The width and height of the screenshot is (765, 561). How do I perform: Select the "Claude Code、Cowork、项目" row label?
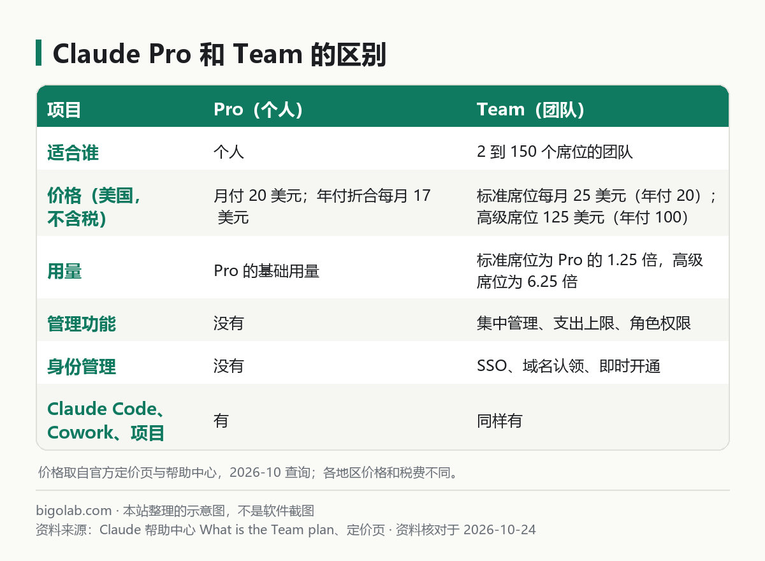point(106,421)
